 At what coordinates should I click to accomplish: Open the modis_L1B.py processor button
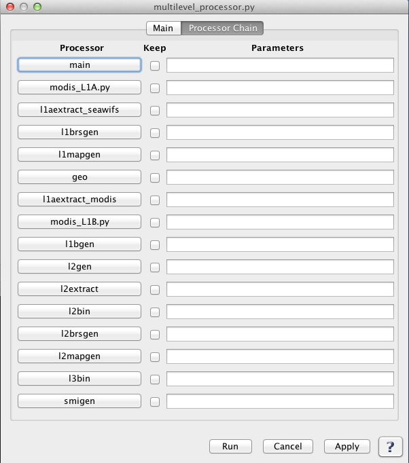coord(79,222)
